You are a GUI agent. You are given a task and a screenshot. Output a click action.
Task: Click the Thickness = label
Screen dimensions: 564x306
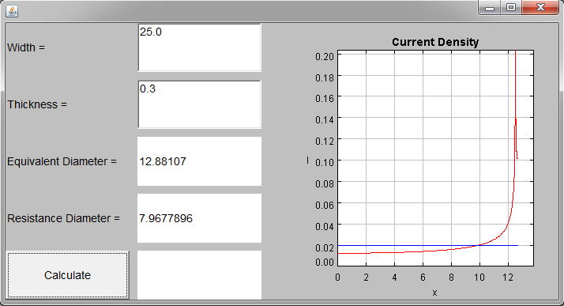[37, 104]
